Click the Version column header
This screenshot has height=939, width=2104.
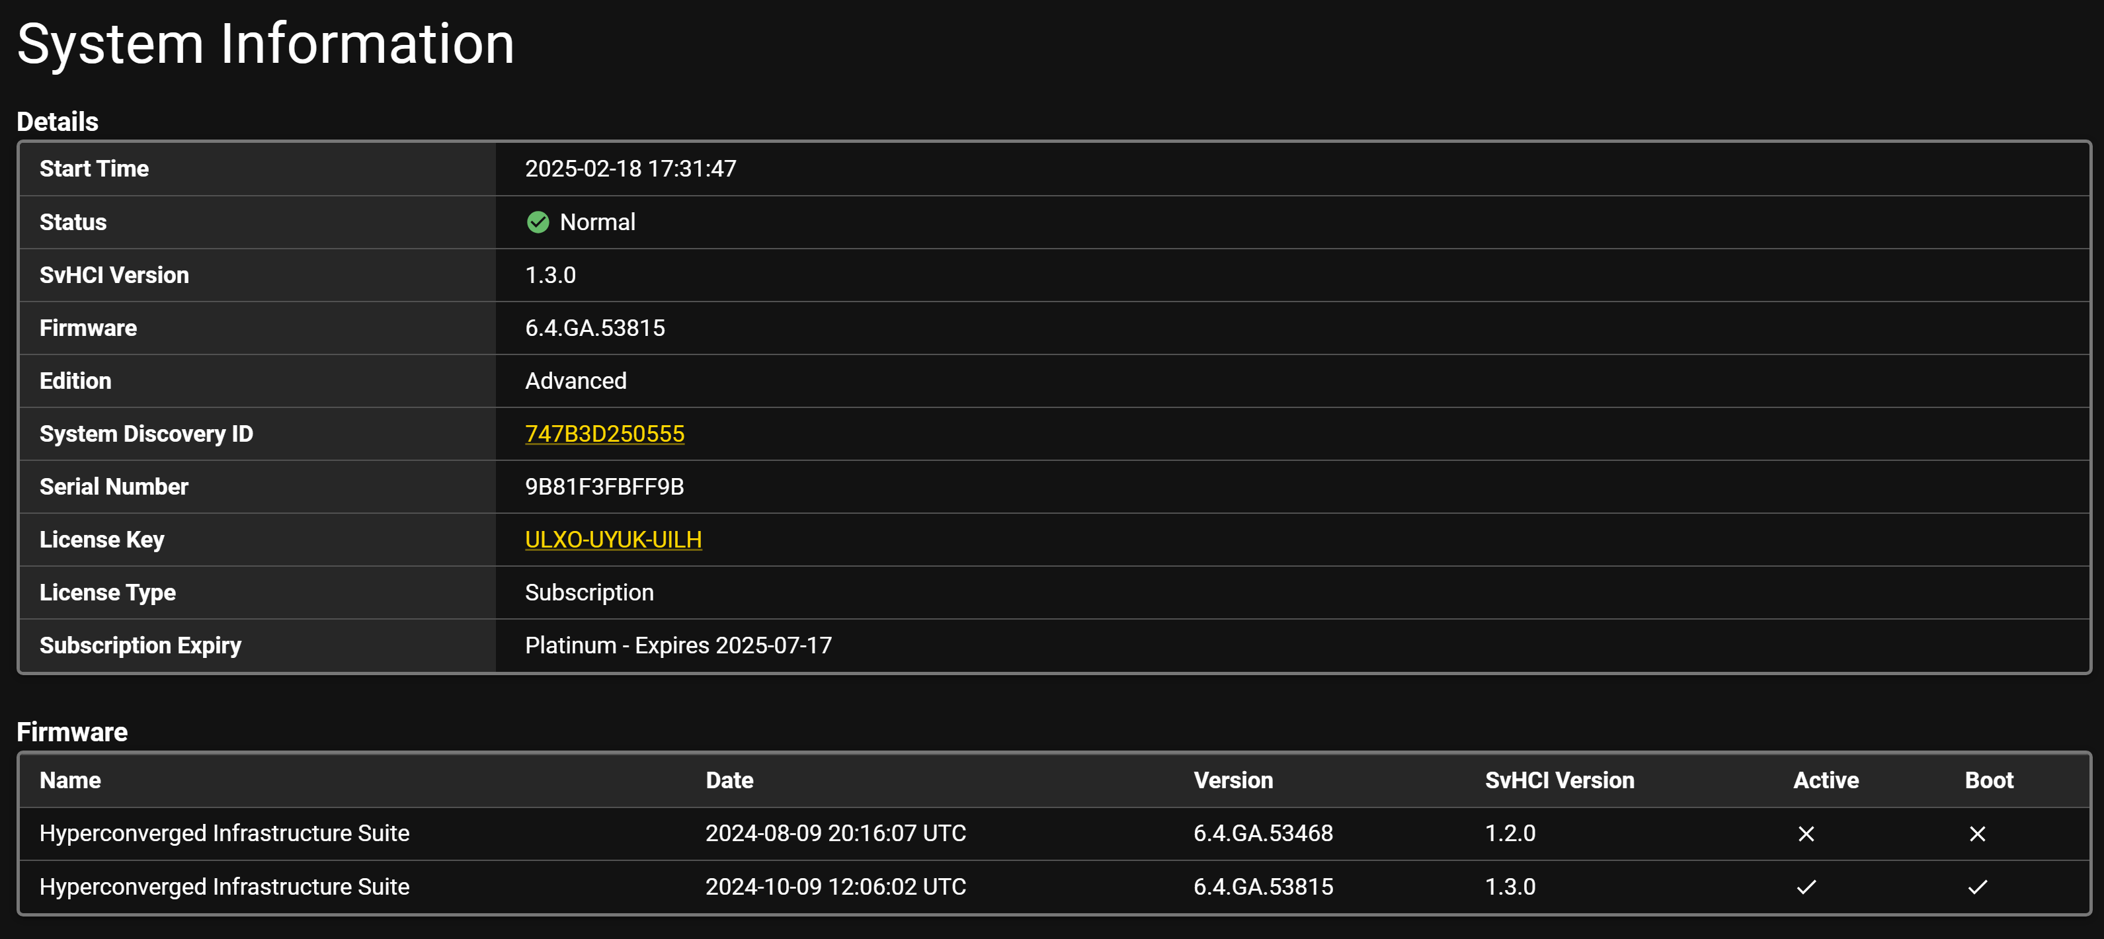(x=1233, y=780)
